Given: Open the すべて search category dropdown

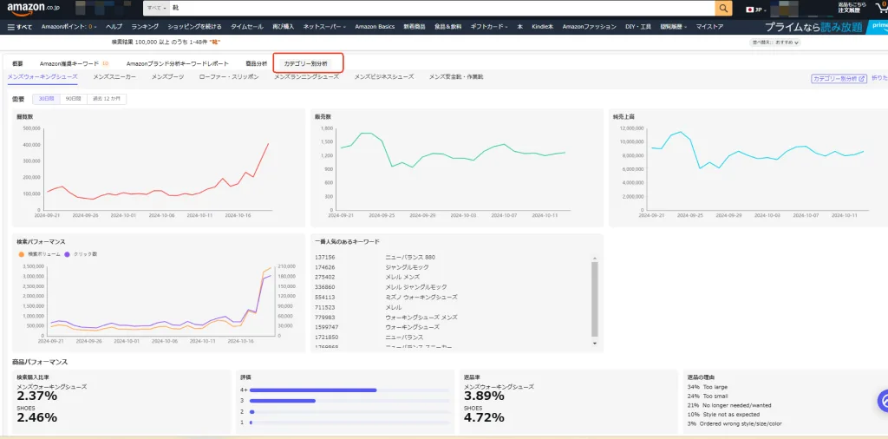Looking at the screenshot, I should tap(157, 9).
